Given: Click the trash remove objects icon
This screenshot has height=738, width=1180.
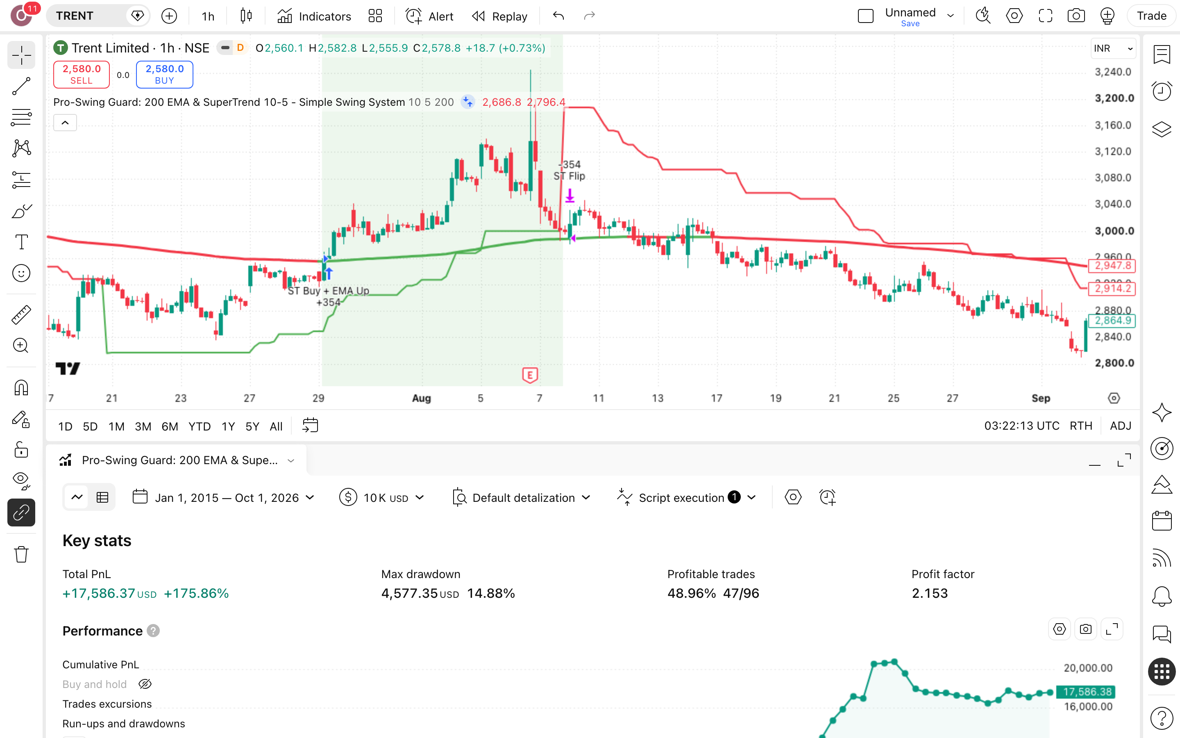Looking at the screenshot, I should (x=21, y=554).
